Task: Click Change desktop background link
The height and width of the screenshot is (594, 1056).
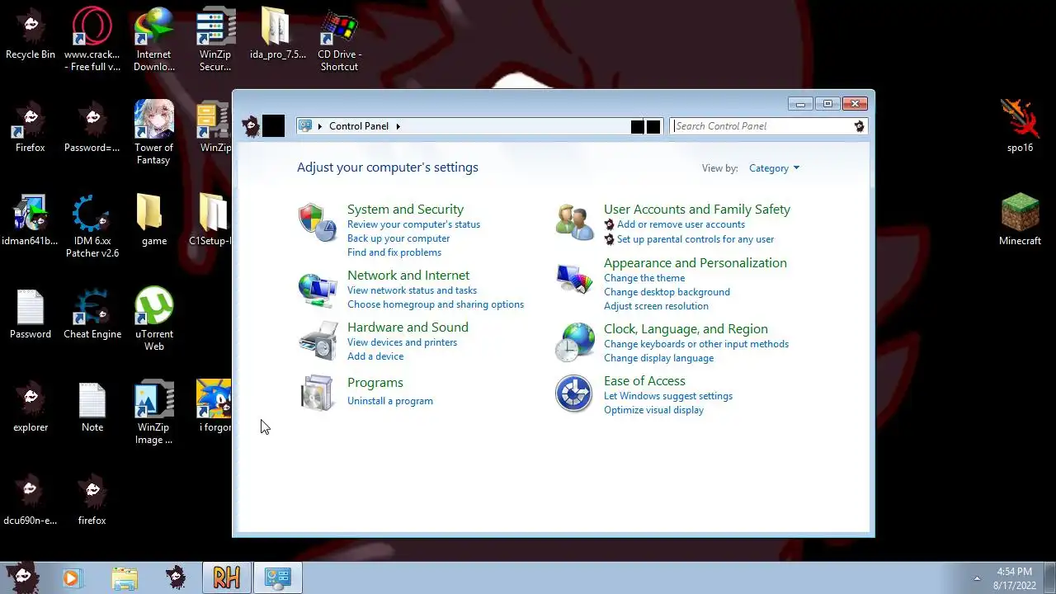Action: click(667, 292)
